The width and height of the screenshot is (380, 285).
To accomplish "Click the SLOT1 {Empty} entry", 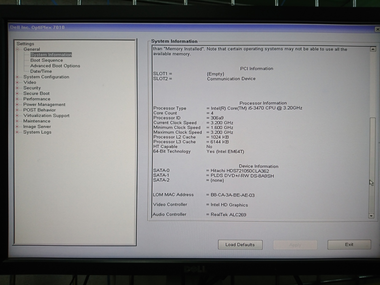I will point(215,74).
